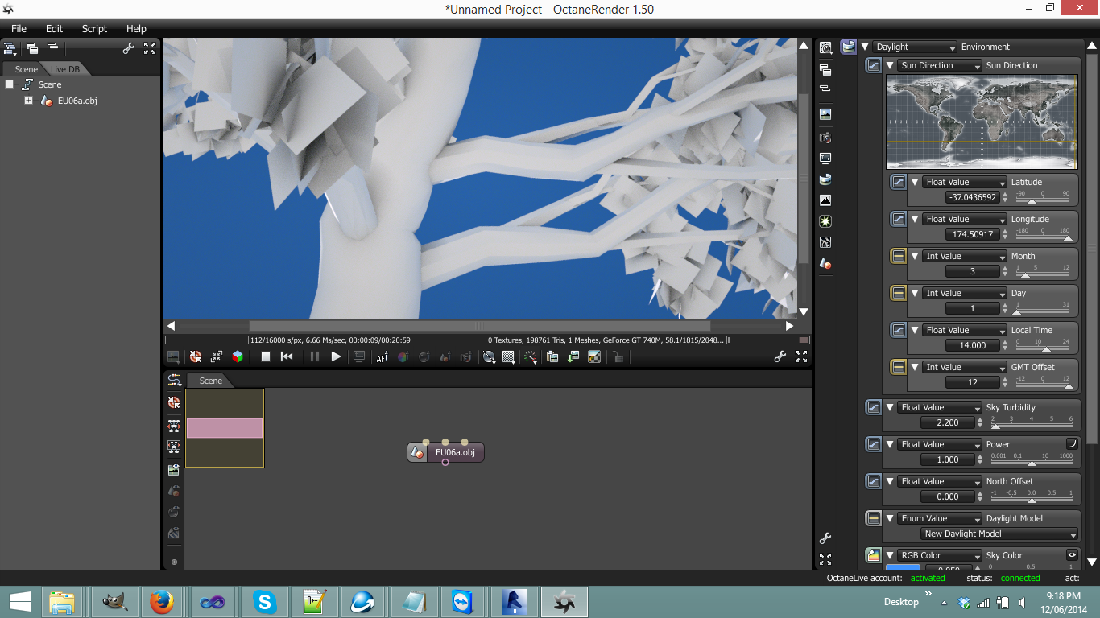
Task: Toggle the Longitude node type icon
Action: [898, 219]
